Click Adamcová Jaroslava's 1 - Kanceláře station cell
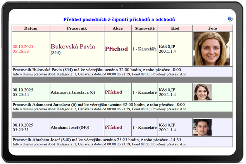This screenshot has height=164, width=246. click(144, 92)
